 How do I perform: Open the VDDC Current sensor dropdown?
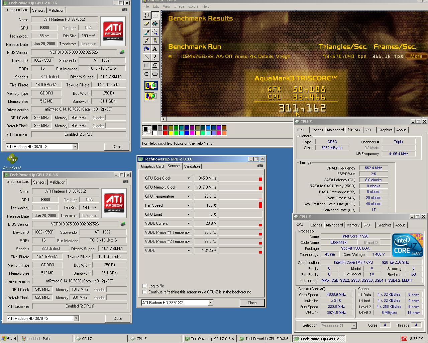[x=189, y=223]
